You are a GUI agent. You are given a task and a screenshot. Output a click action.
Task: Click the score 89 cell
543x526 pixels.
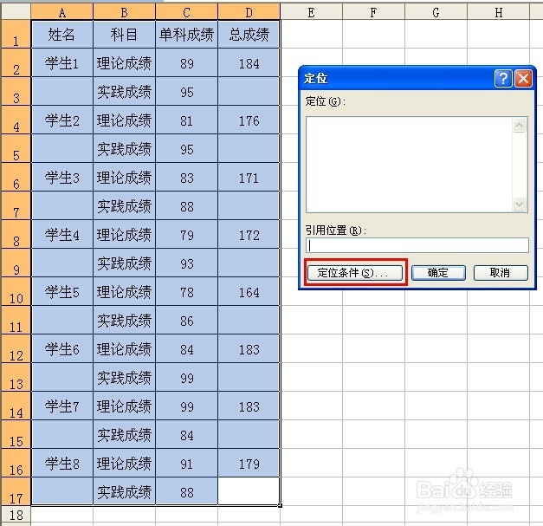click(187, 62)
